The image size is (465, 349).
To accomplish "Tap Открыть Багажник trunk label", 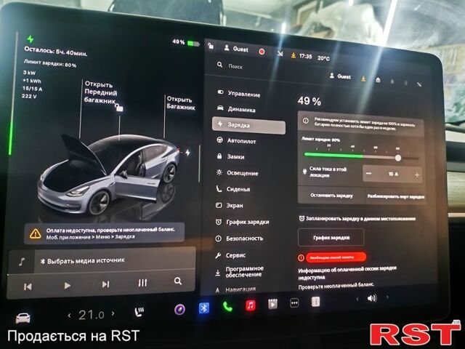I will pyautogui.click(x=181, y=103).
